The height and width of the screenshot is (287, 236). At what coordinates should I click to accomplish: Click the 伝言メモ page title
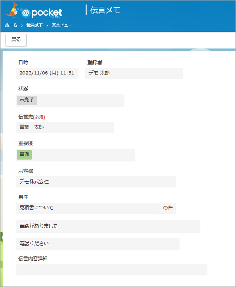pyautogui.click(x=105, y=10)
